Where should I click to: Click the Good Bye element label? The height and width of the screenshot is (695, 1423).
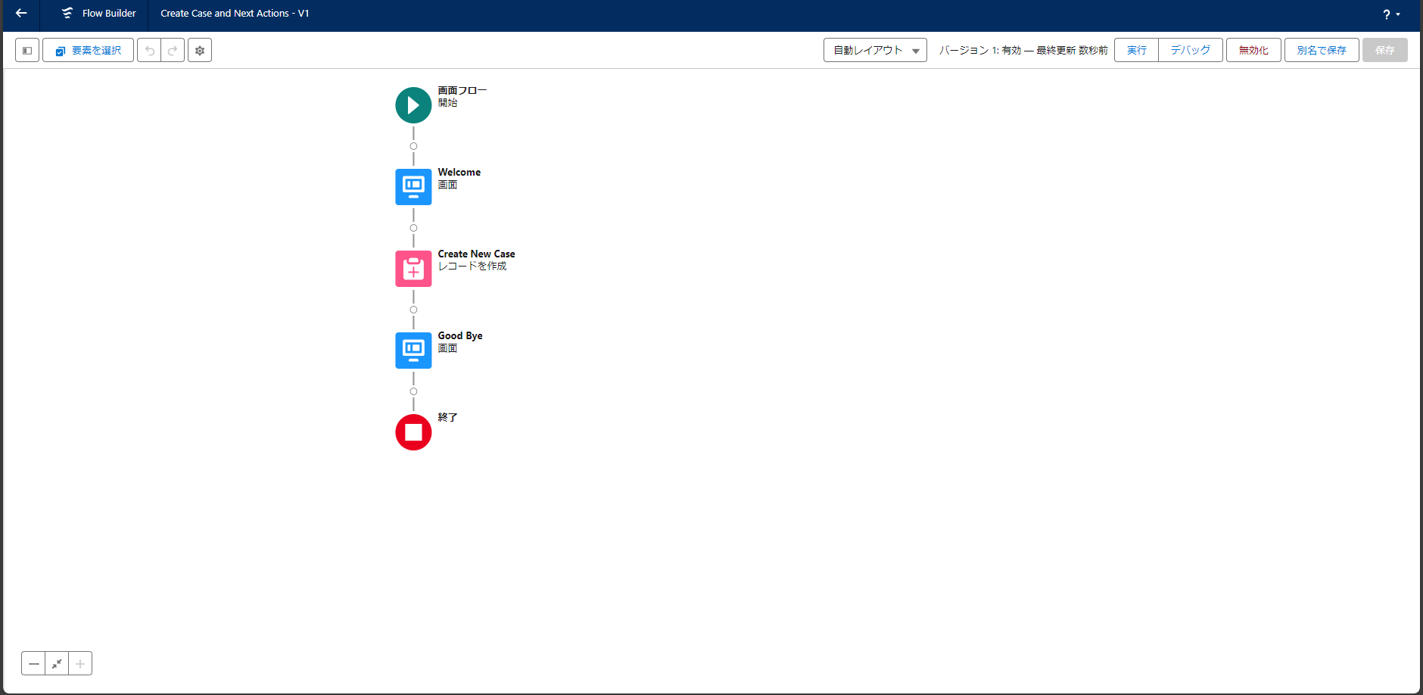pos(460,335)
